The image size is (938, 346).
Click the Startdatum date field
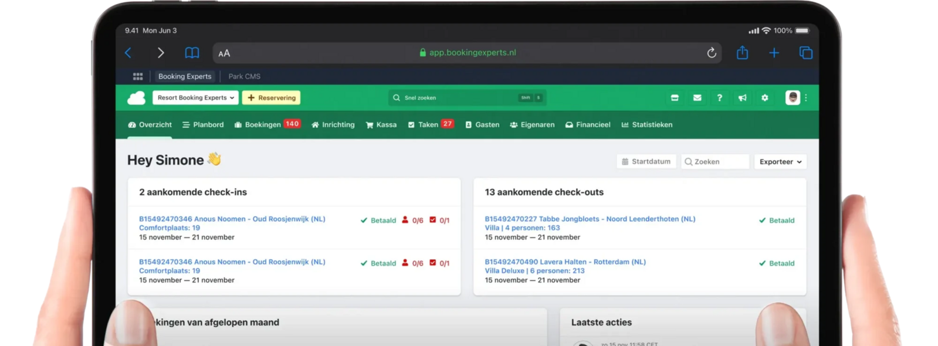click(646, 162)
